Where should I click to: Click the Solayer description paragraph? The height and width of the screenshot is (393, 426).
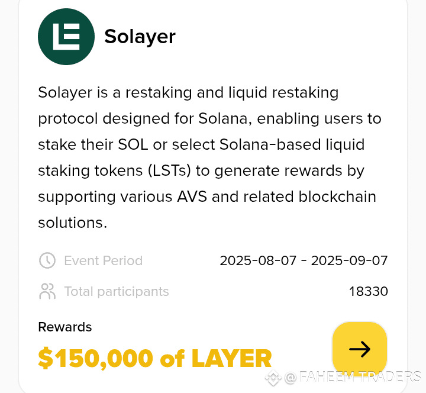(x=209, y=157)
